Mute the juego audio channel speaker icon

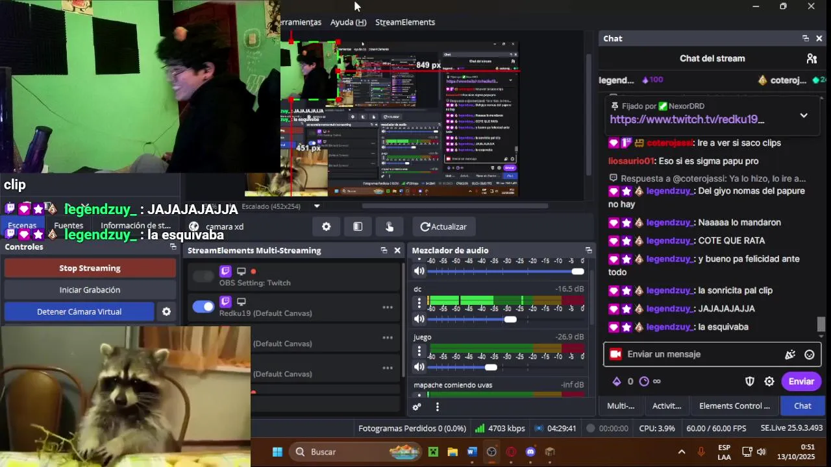(x=419, y=367)
